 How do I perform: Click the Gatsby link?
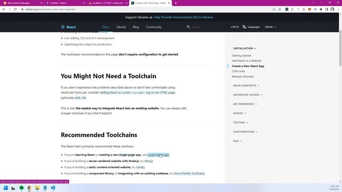click(x=140, y=167)
